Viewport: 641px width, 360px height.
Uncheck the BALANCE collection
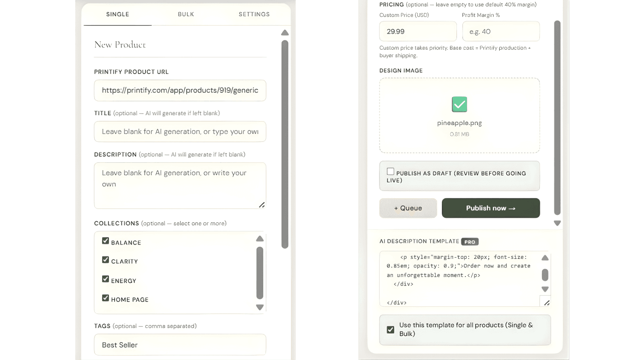(105, 241)
